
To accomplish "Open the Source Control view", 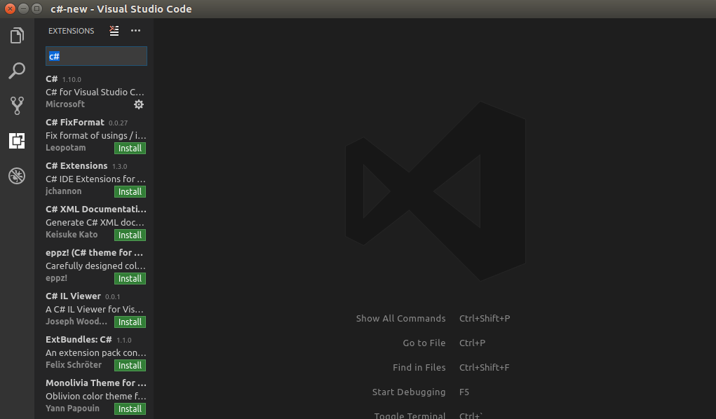I will pos(17,106).
